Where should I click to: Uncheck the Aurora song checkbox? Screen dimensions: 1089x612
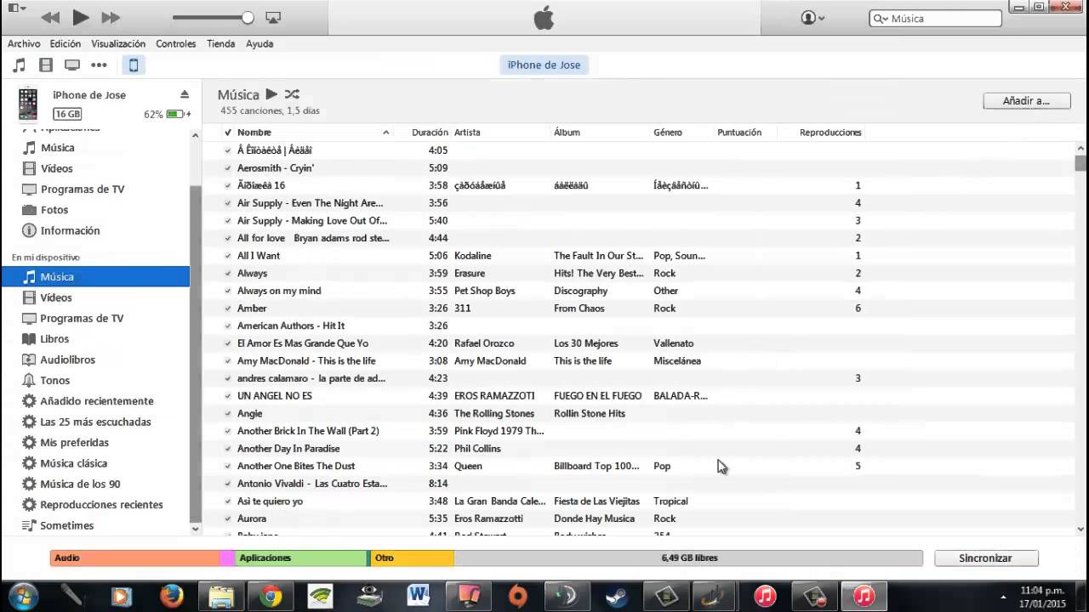pos(227,518)
